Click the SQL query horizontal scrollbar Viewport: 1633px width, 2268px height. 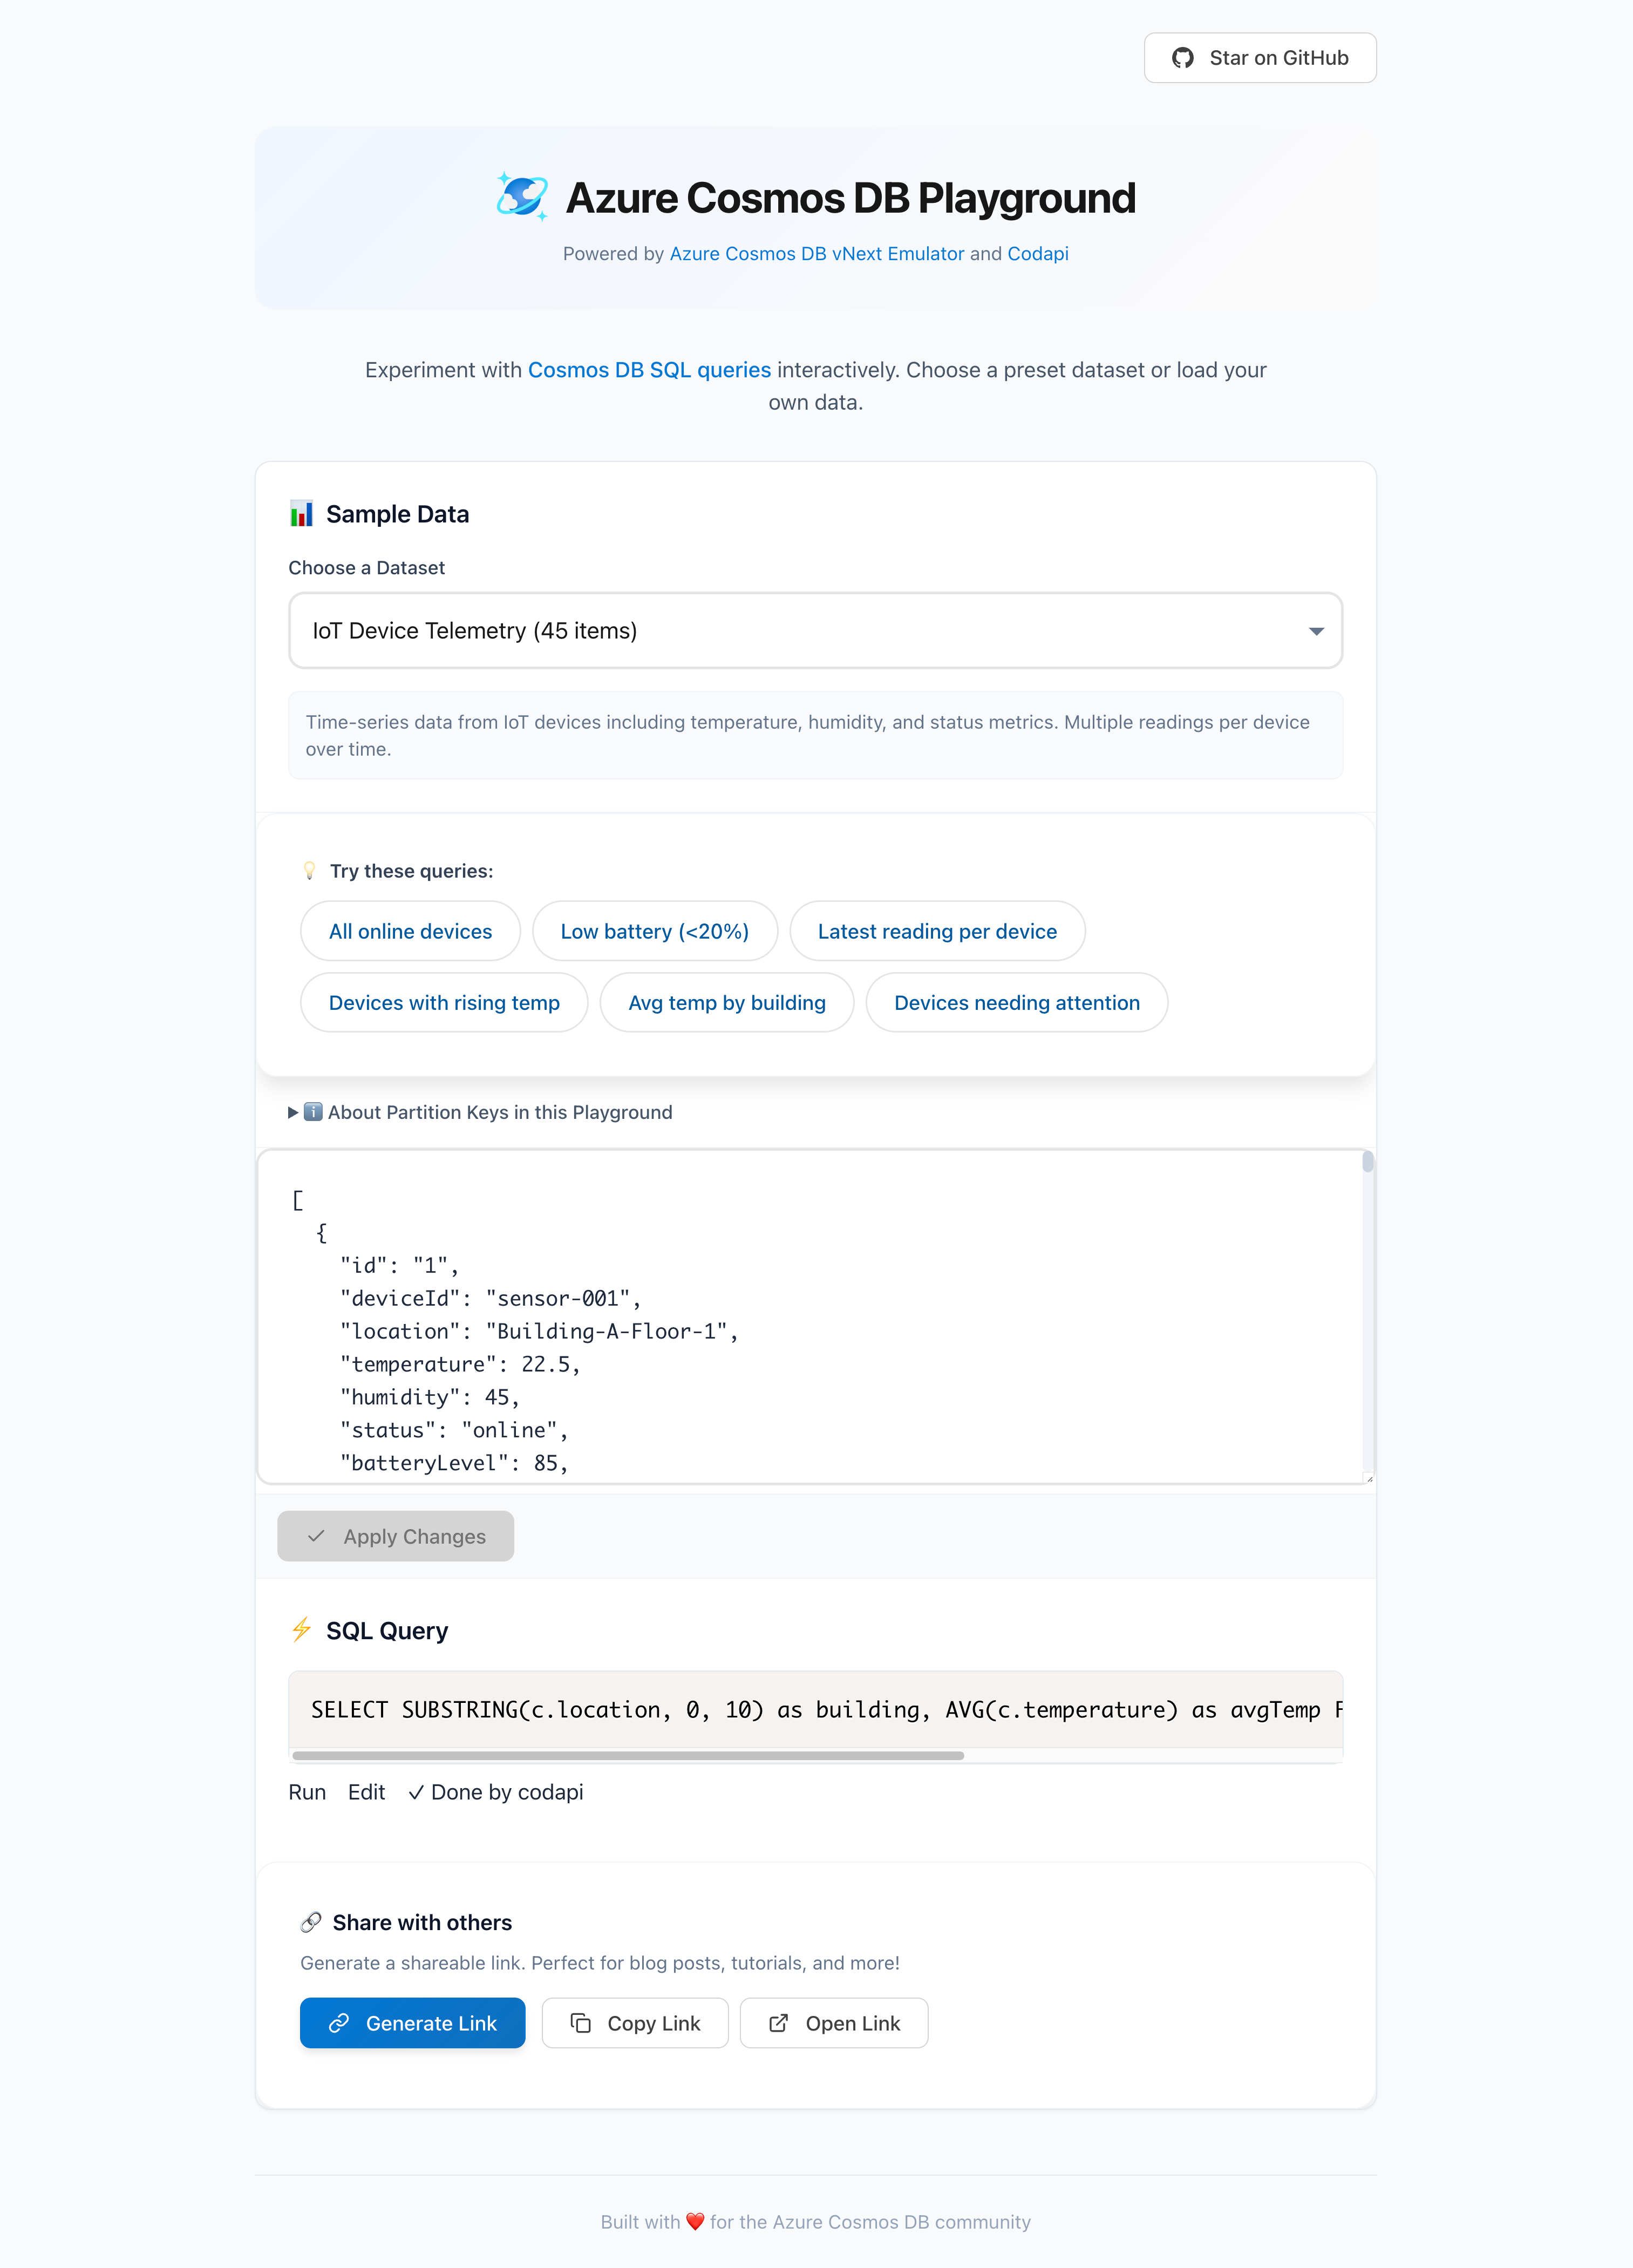(x=628, y=1755)
